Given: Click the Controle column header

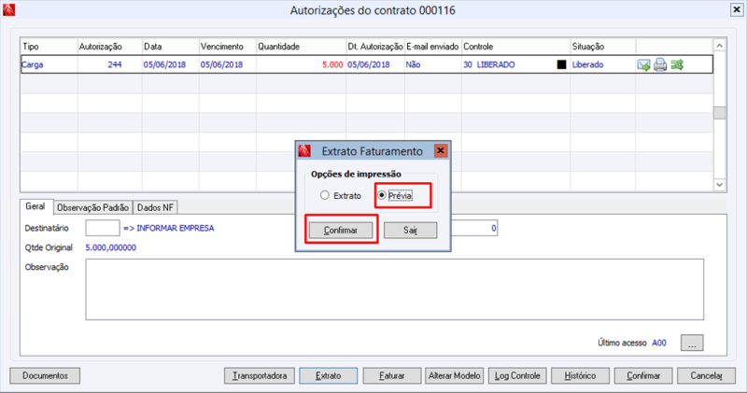Looking at the screenshot, I should 516,47.
